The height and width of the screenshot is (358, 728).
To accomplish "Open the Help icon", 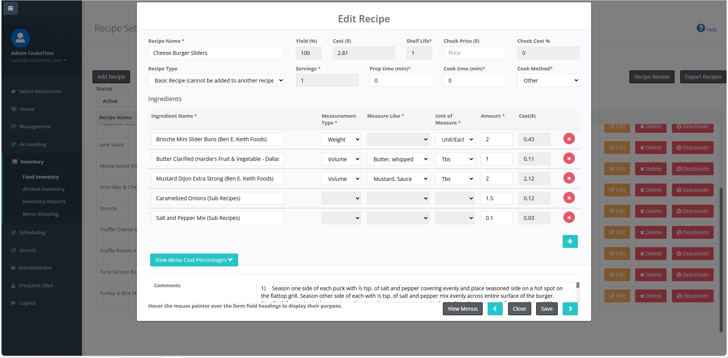I will click(x=701, y=28).
